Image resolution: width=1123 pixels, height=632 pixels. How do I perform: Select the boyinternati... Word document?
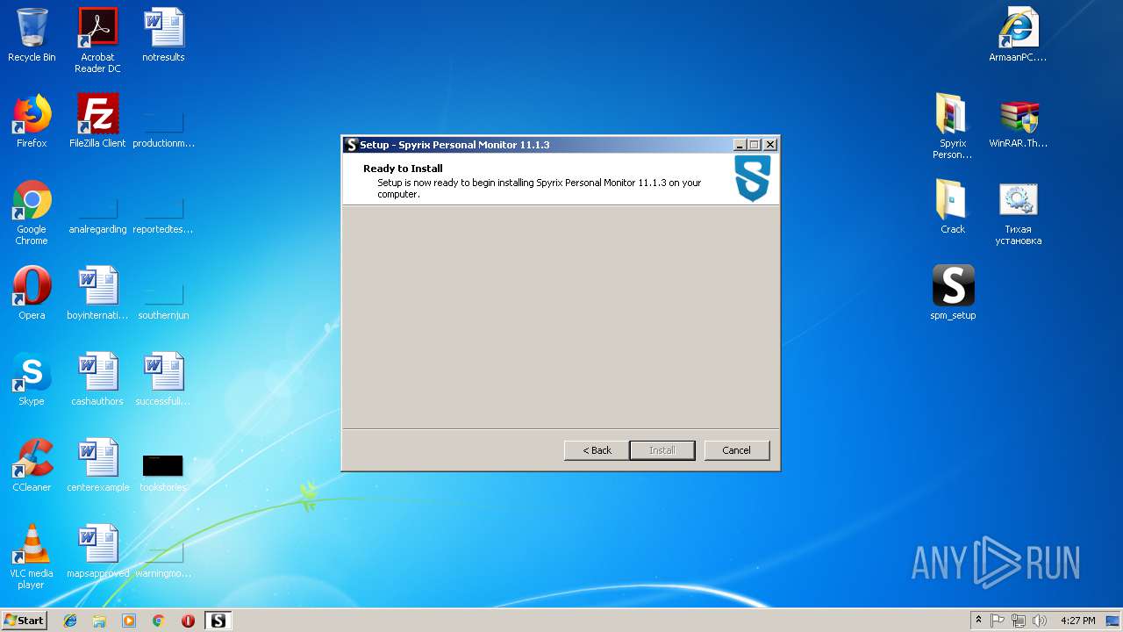(97, 294)
